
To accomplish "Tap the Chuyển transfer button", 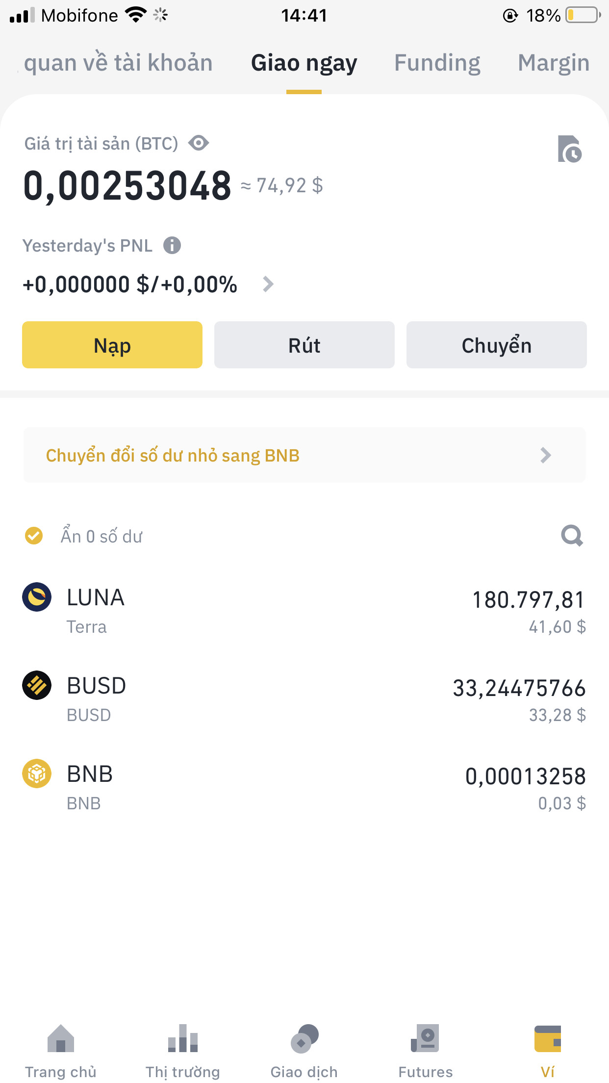I will [x=496, y=345].
